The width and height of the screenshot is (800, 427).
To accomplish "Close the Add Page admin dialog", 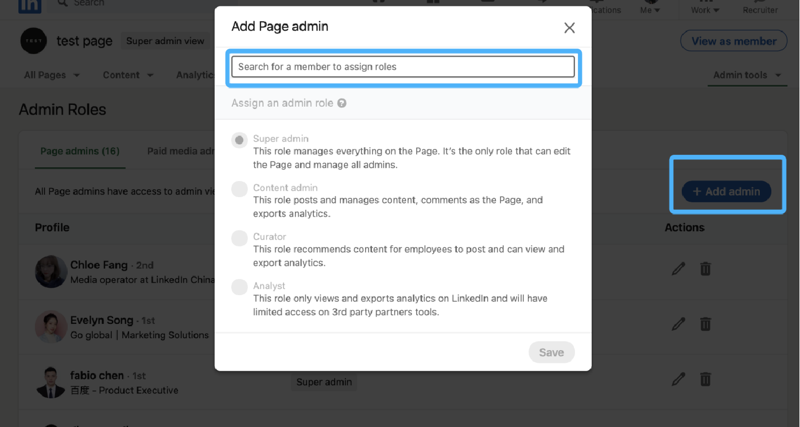I will 569,28.
